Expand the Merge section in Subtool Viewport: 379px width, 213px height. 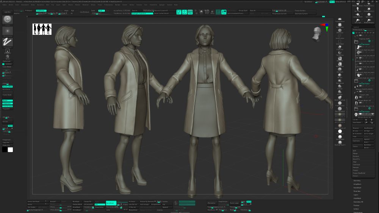[x=355, y=154]
